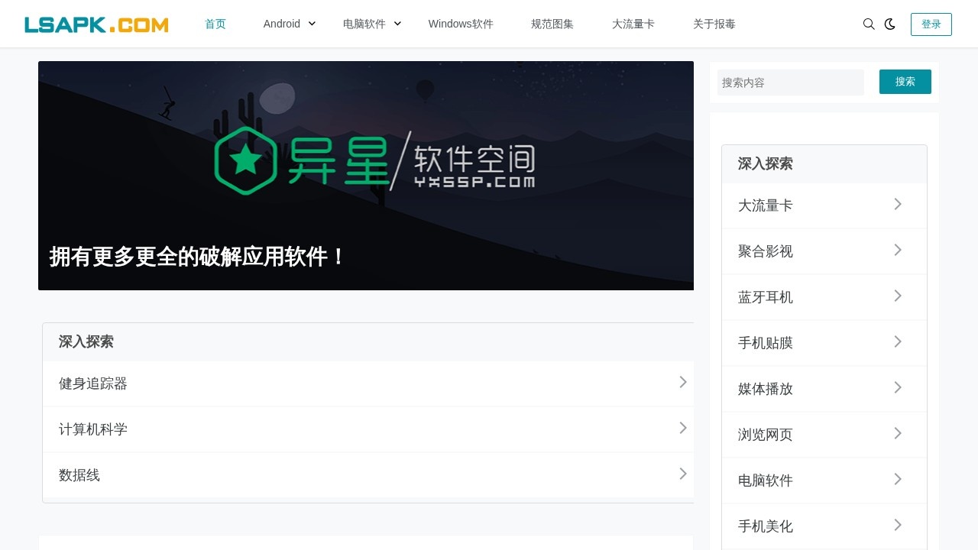
Task: Click the chevron beside 蓝牙耳机
Action: click(x=898, y=296)
